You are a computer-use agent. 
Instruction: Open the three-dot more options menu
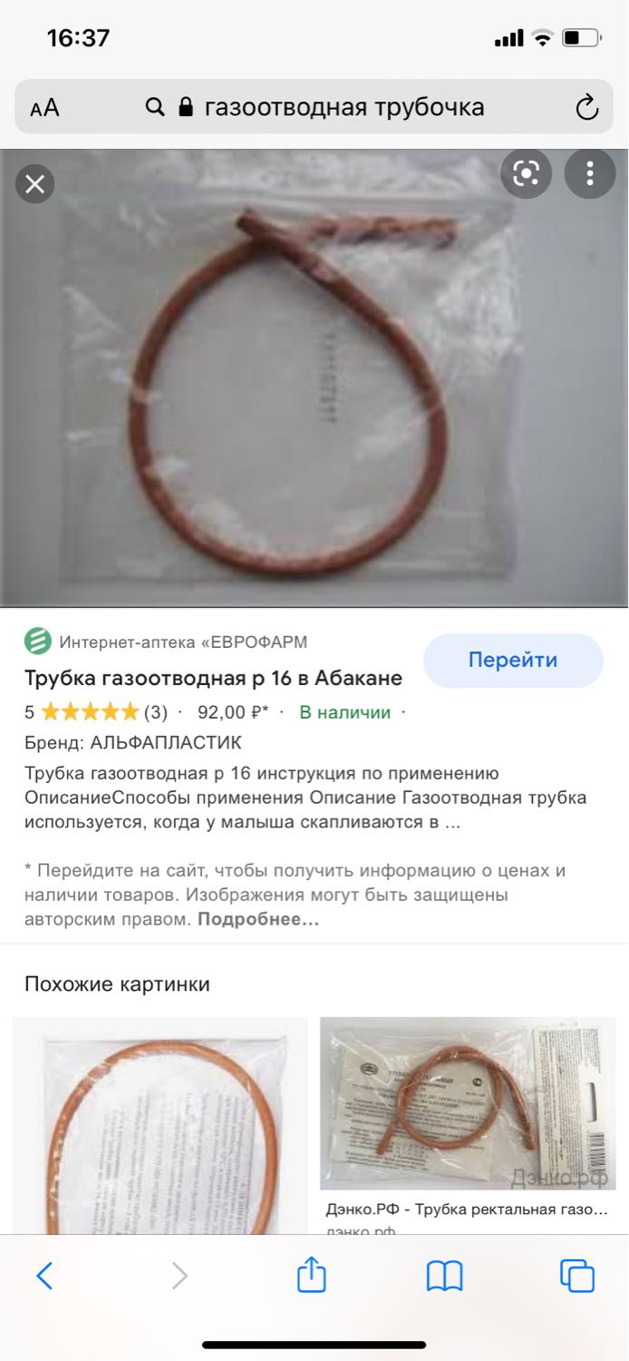pos(590,172)
